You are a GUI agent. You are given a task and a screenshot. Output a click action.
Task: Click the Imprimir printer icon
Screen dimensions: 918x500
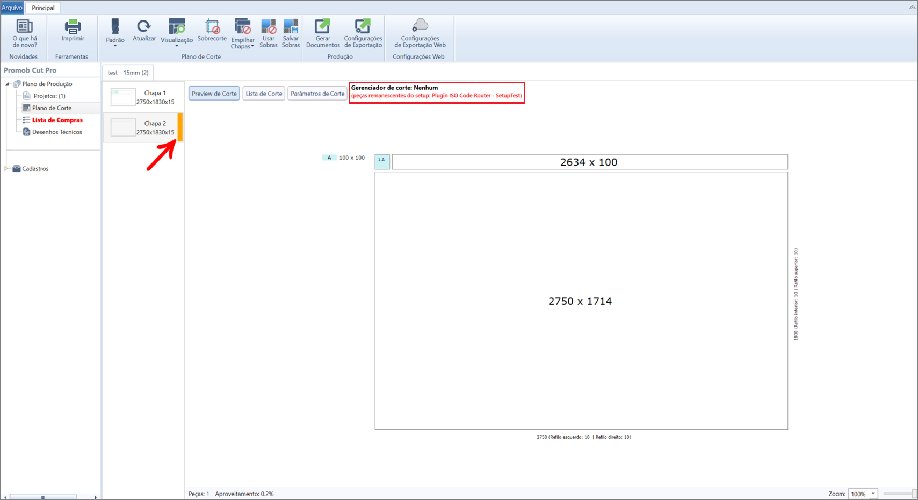pos(73,26)
